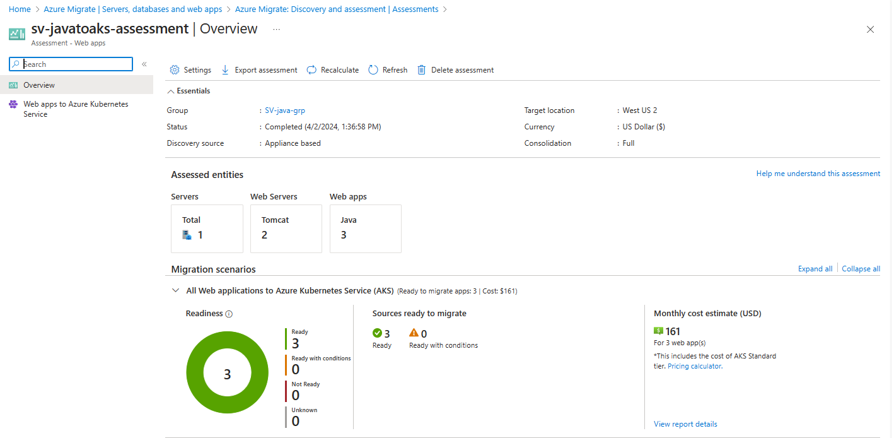Collapse the Essentials section
Viewport: 894px width, 438px height.
click(x=170, y=90)
